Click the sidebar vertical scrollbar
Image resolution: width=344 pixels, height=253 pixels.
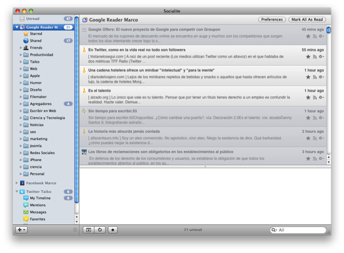click(x=76, y=110)
